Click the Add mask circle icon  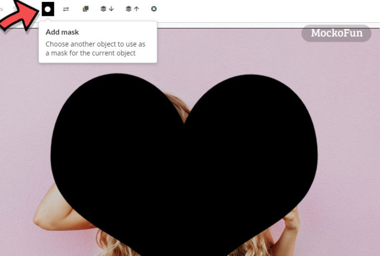(48, 9)
